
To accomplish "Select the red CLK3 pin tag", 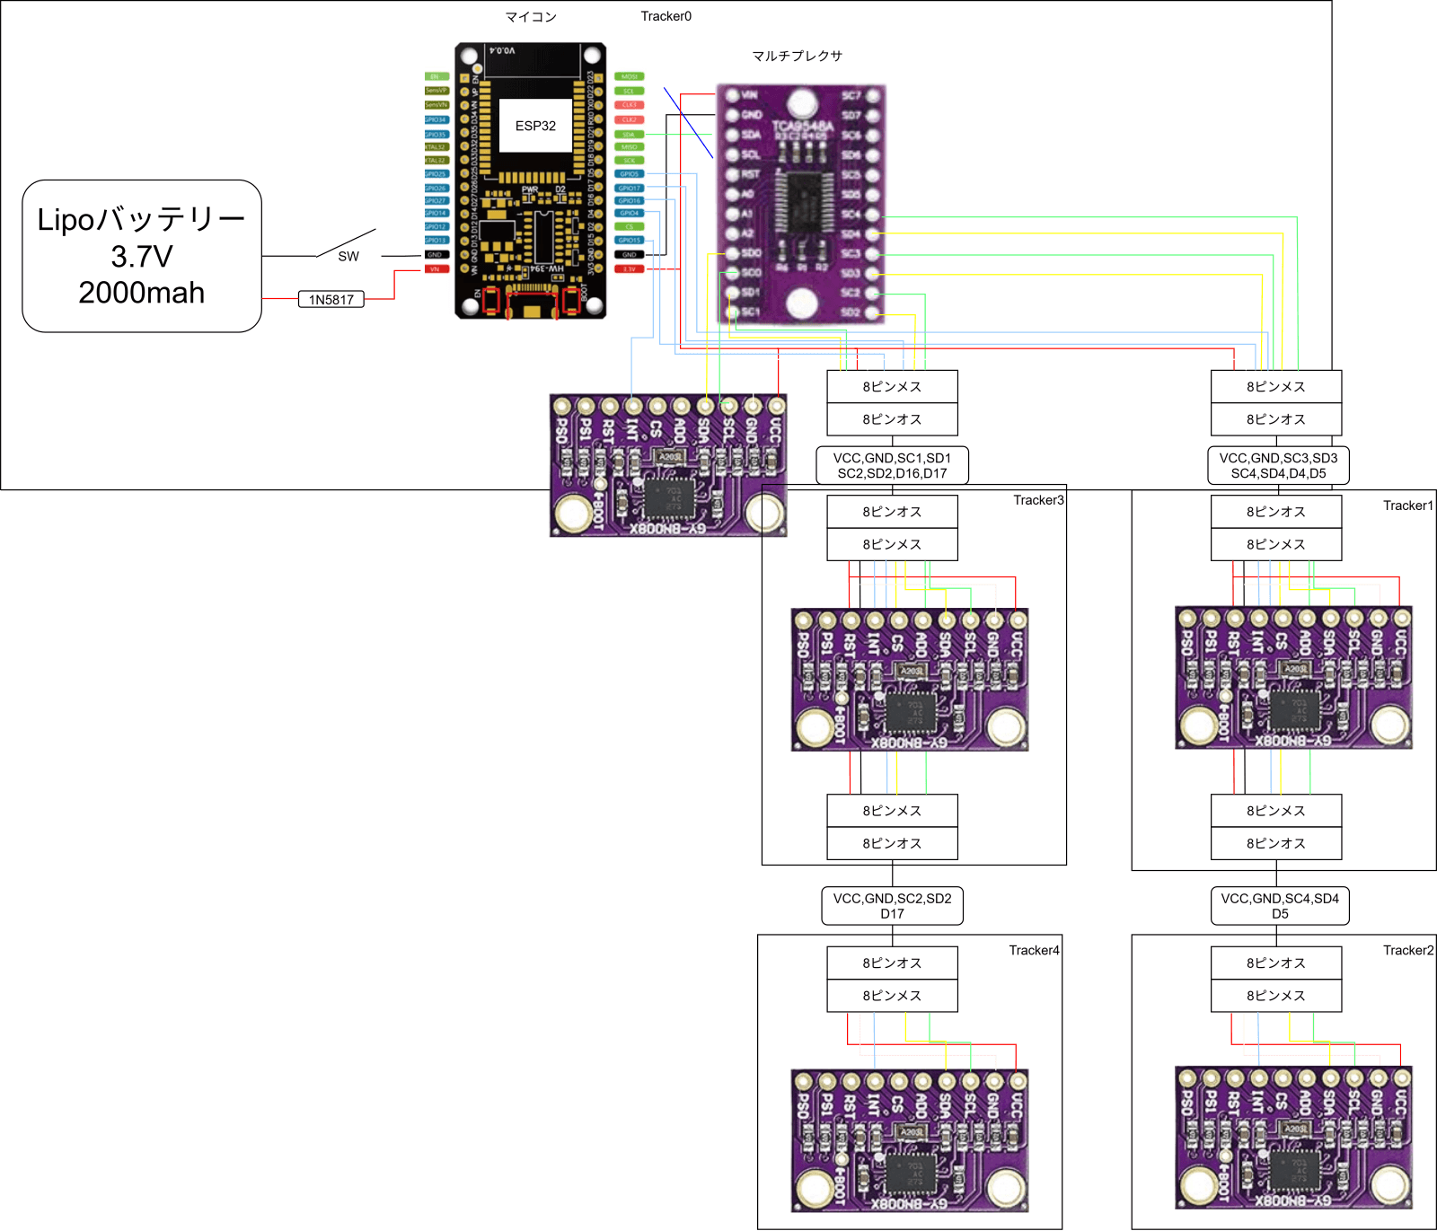I will (629, 105).
